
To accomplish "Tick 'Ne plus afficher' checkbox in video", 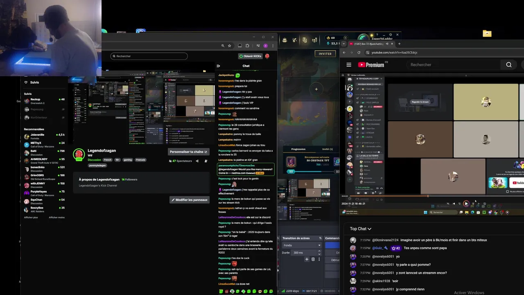I will coord(508,191).
